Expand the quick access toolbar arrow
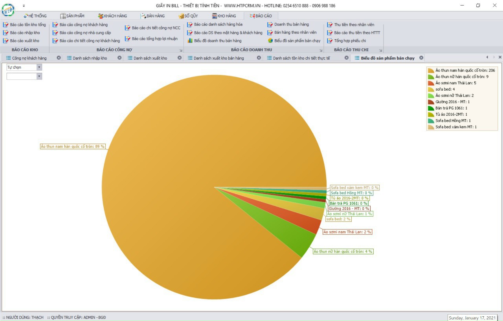The width and height of the screenshot is (503, 321). pyautogui.click(x=24, y=6)
